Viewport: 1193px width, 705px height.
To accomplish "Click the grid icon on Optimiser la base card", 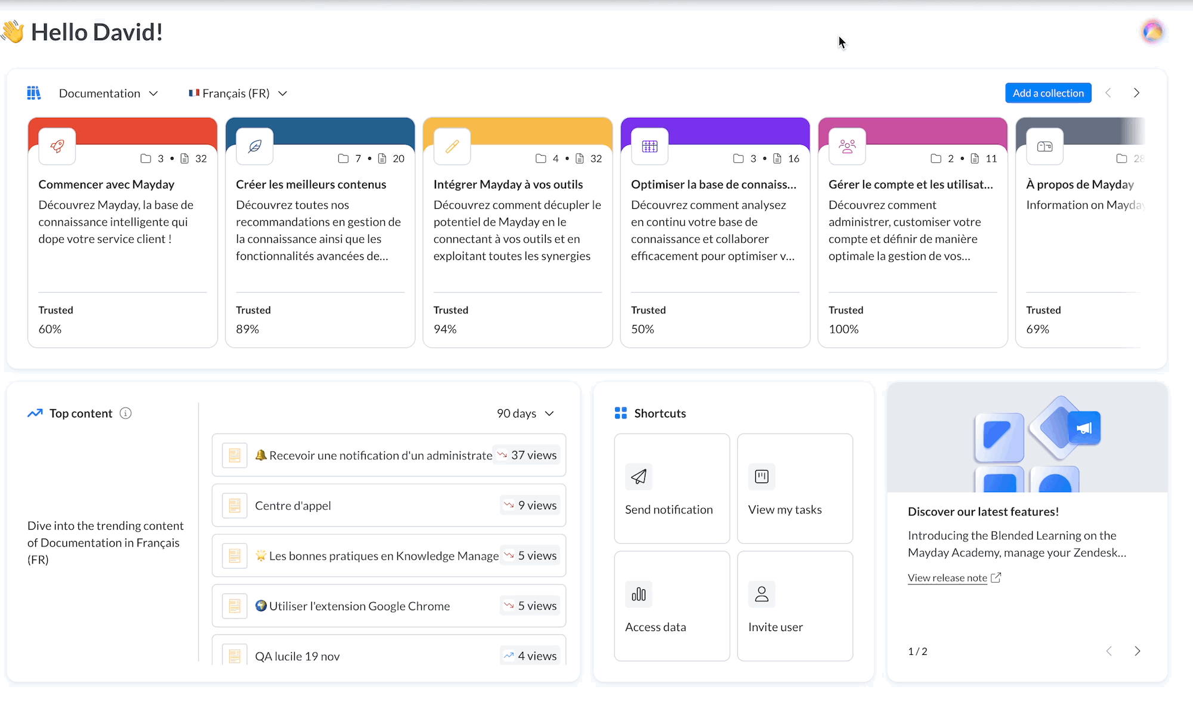I will click(650, 146).
